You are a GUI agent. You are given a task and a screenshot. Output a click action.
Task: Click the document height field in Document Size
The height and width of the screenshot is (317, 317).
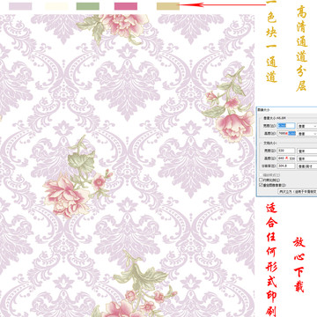coord(286,158)
